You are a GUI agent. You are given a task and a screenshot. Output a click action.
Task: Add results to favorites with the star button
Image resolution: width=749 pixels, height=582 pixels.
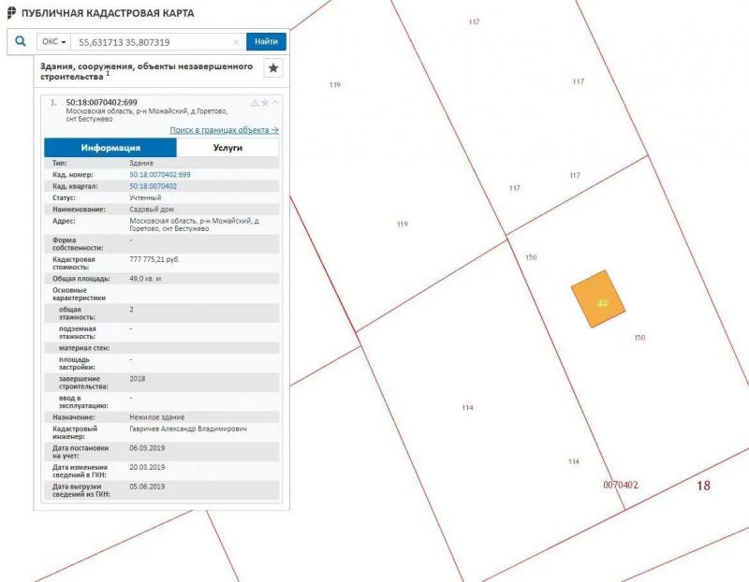273,67
